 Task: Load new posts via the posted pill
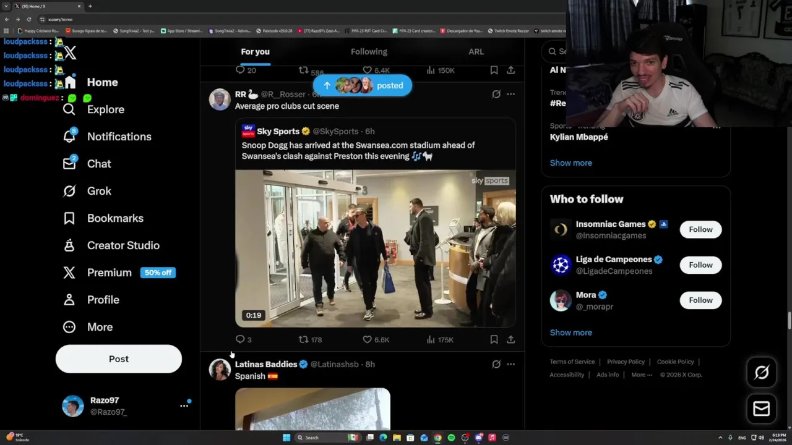362,86
